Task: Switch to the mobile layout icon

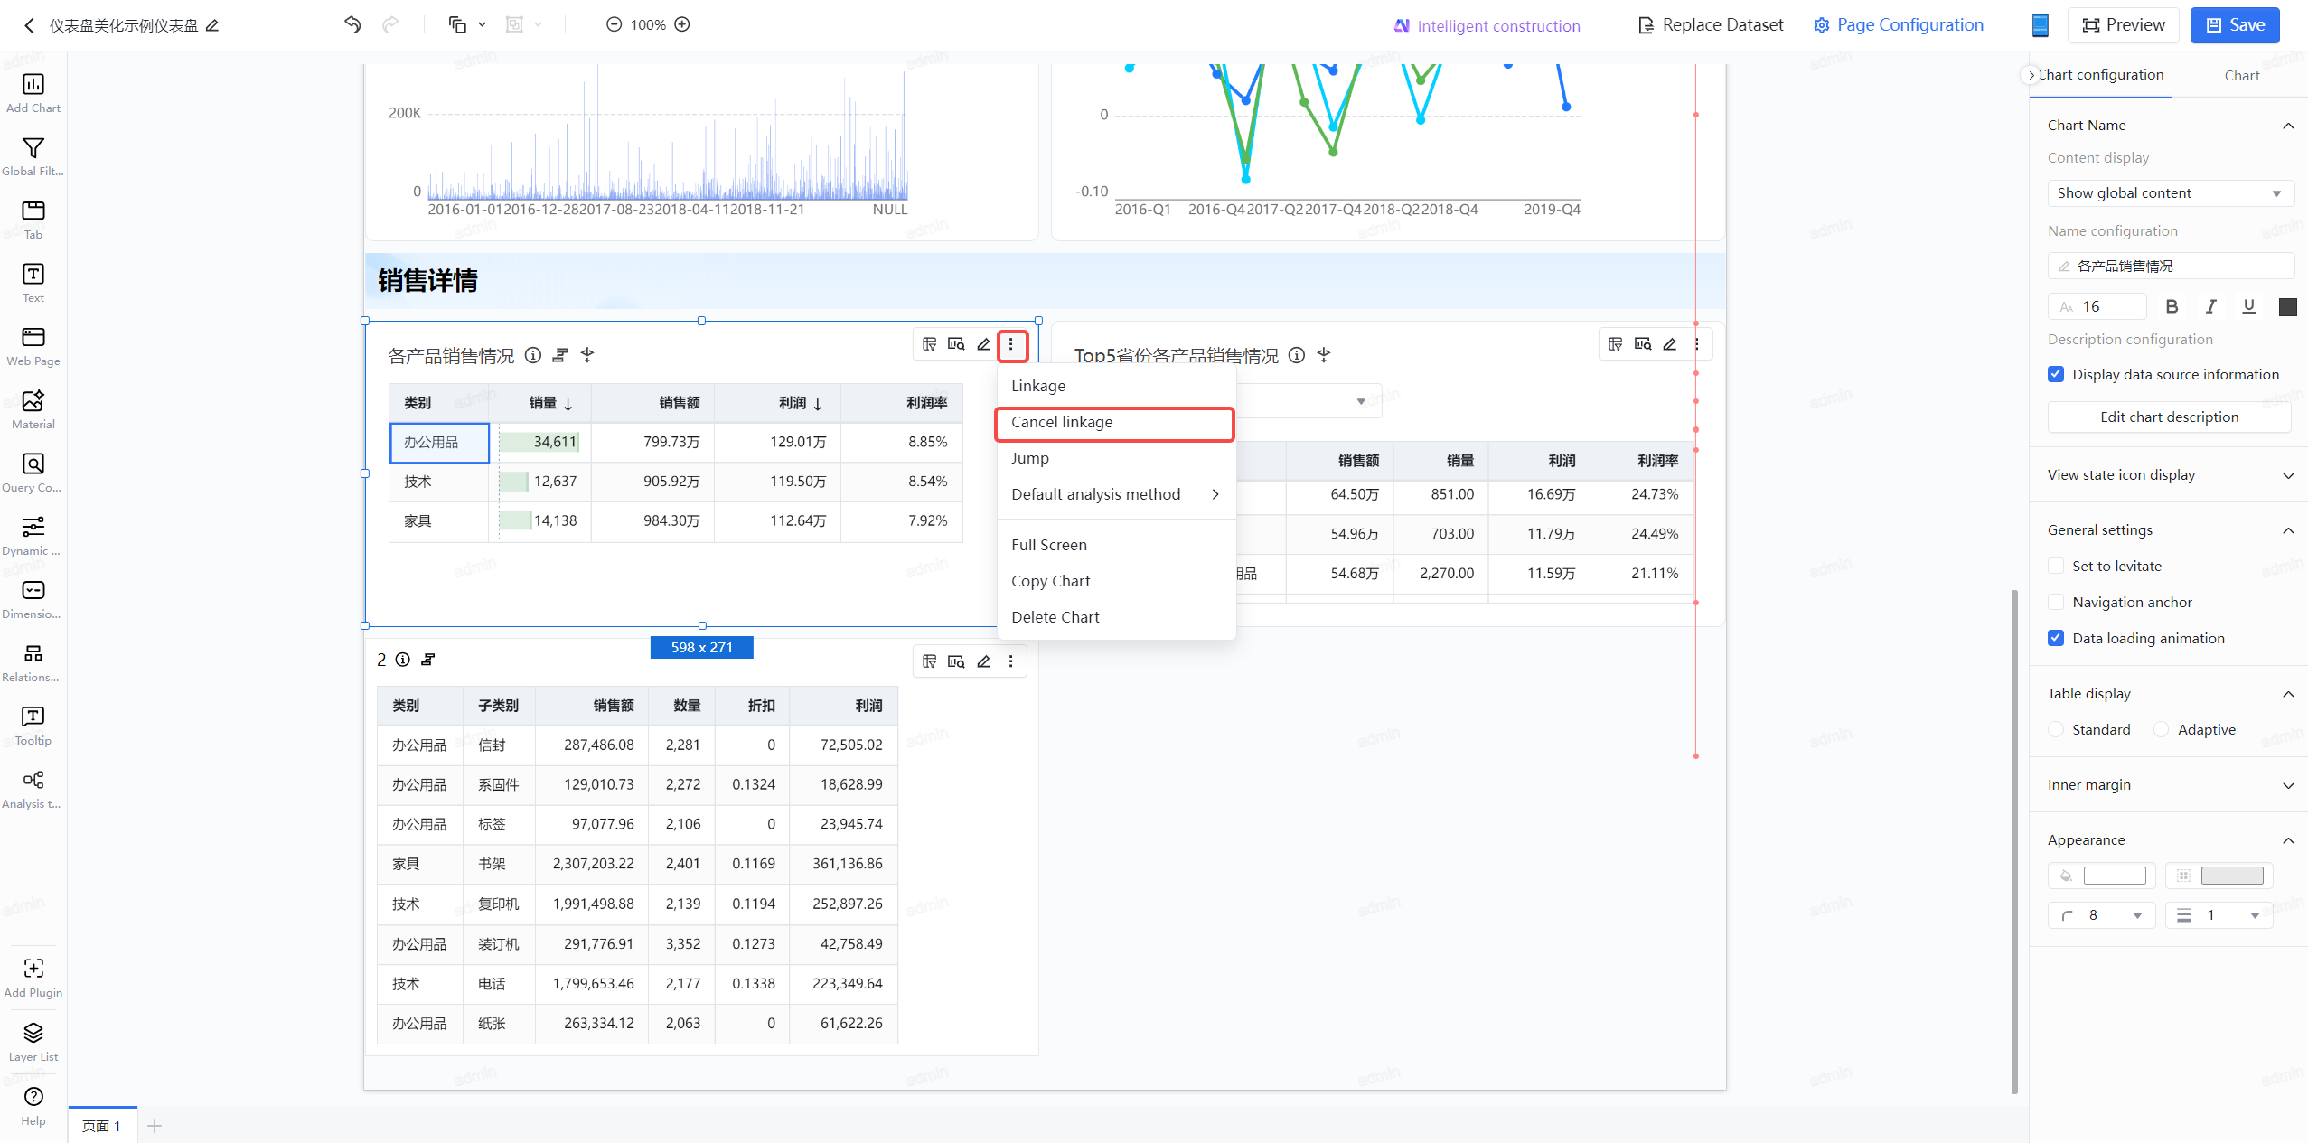Action: (2040, 25)
